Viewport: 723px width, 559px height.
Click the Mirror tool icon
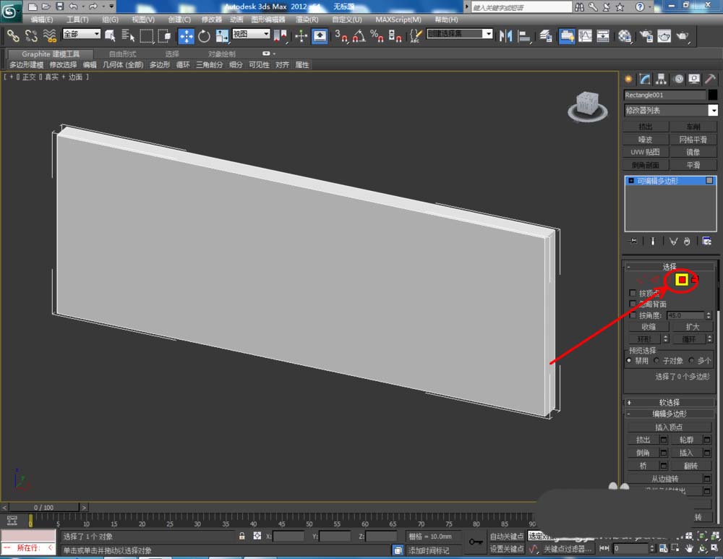[506, 35]
